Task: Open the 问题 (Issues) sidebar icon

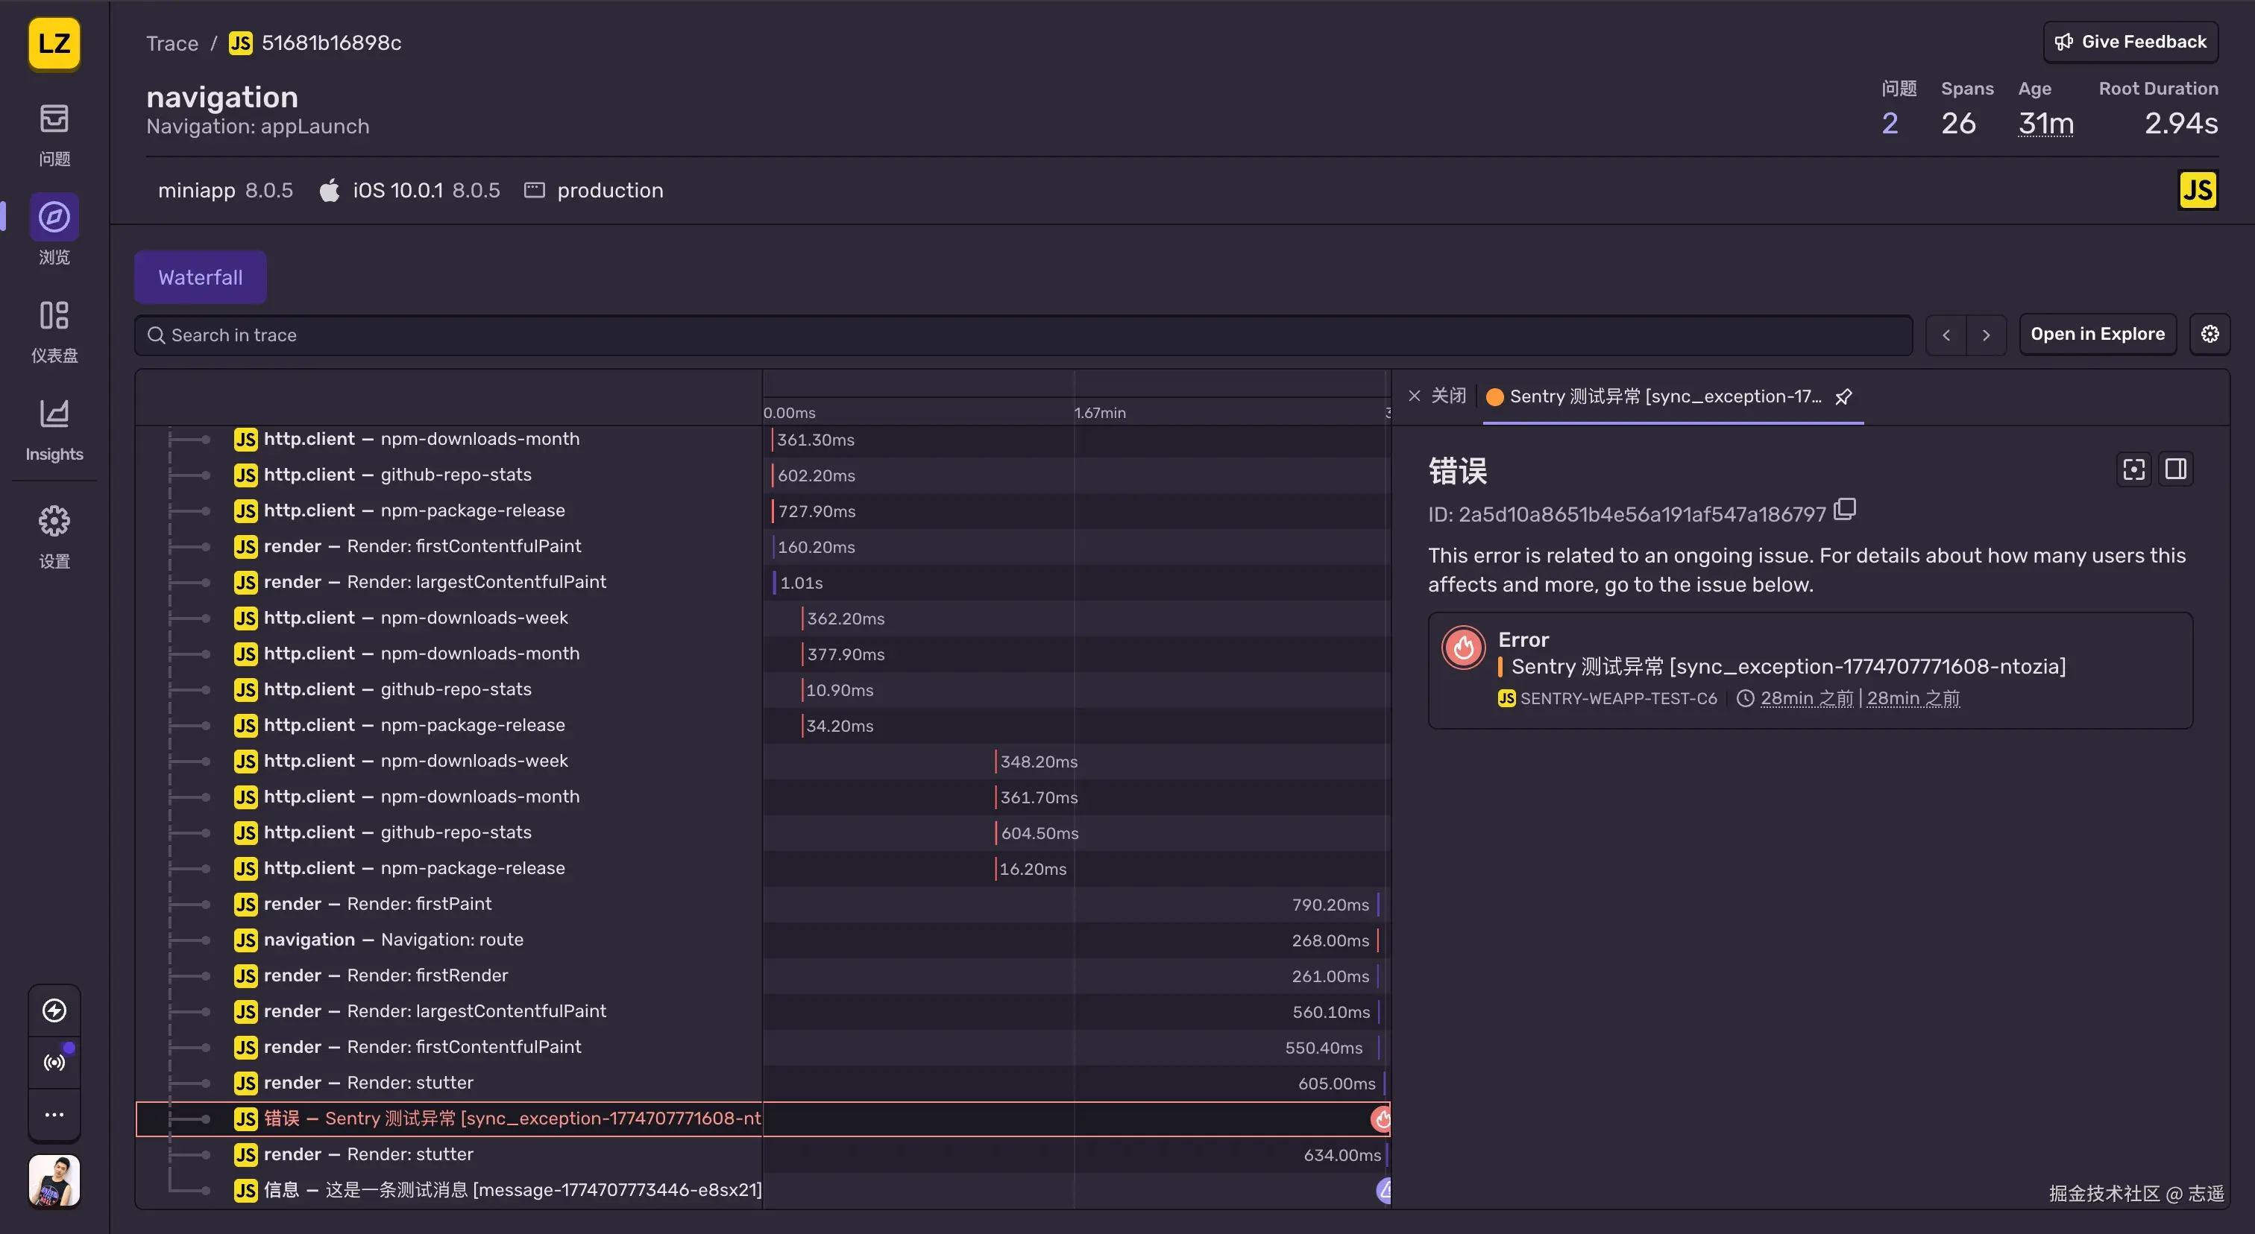Action: [x=54, y=119]
